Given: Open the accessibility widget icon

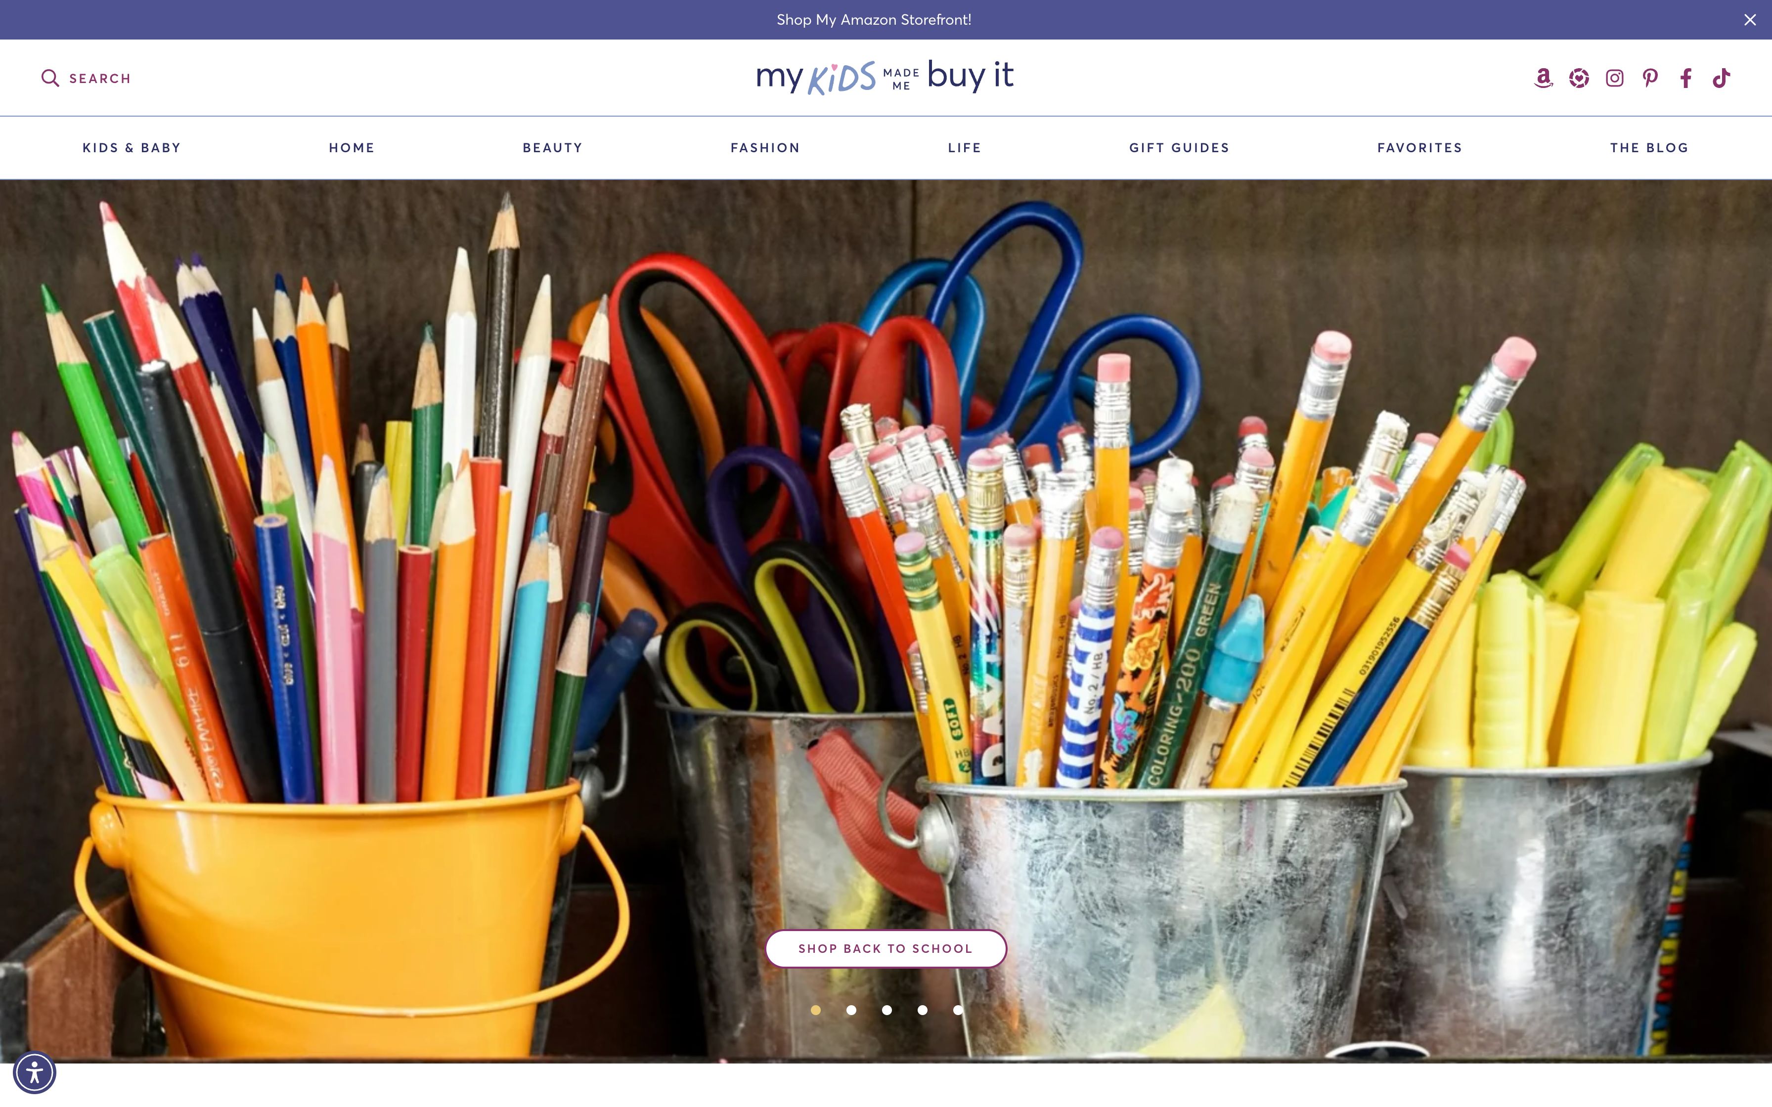Looking at the screenshot, I should click(x=35, y=1072).
